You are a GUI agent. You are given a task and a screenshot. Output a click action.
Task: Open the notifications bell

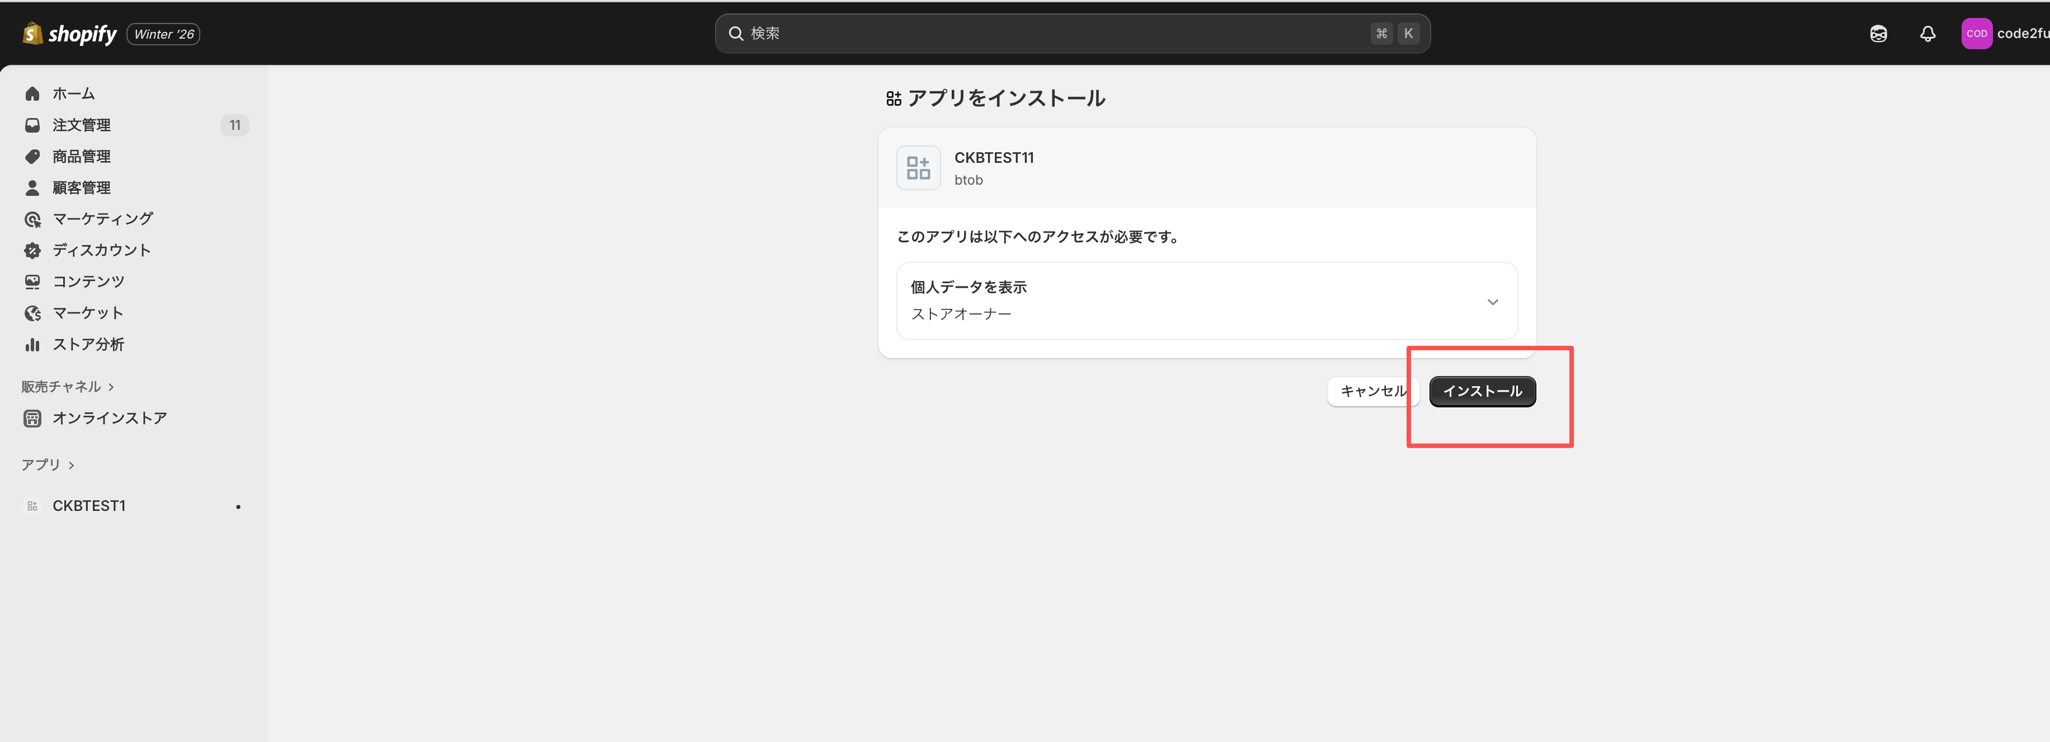tap(1927, 34)
